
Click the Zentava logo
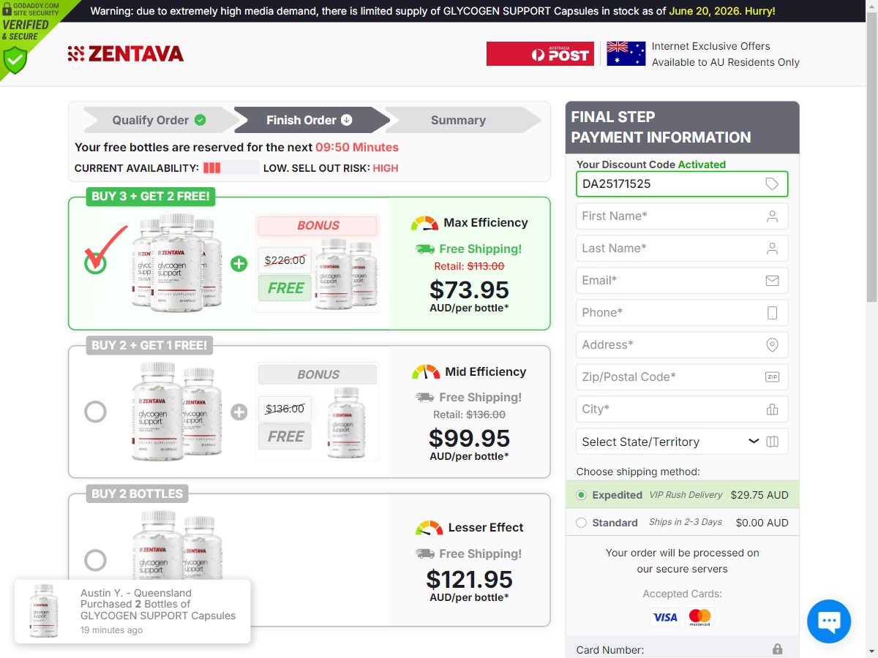point(126,53)
